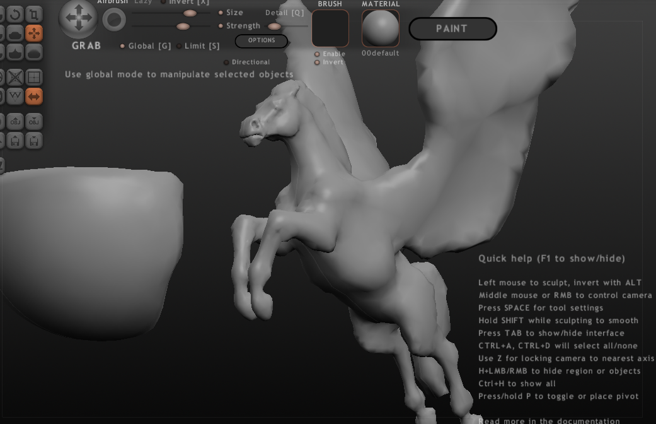Screen dimensions: 656x424
Task: Toggle the brush Invert option
Action: [x=329, y=62]
